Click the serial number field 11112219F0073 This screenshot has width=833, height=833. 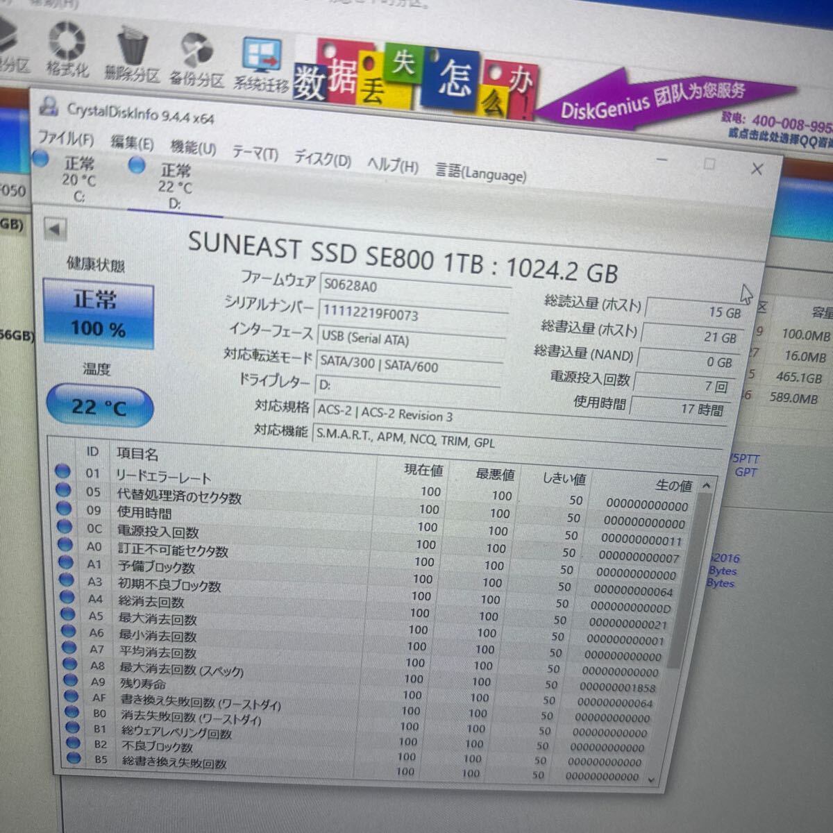412,314
